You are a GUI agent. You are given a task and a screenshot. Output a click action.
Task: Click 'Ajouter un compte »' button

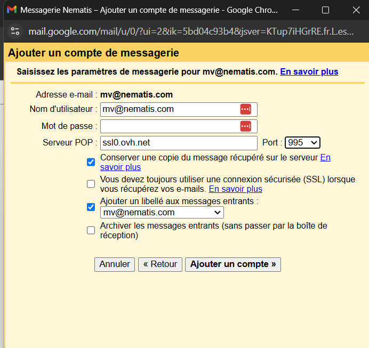(232, 264)
